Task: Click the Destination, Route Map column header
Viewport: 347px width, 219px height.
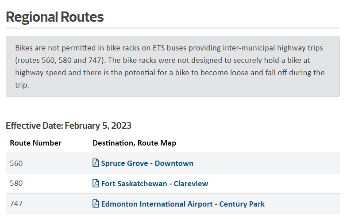Action: click(x=135, y=143)
